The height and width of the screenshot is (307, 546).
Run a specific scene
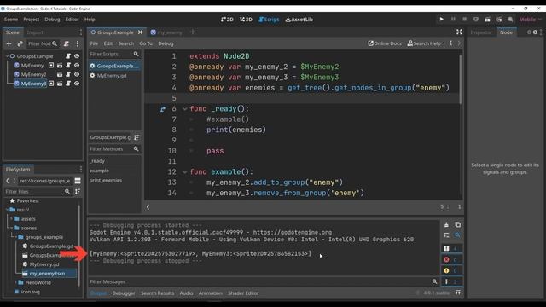pos(498,19)
